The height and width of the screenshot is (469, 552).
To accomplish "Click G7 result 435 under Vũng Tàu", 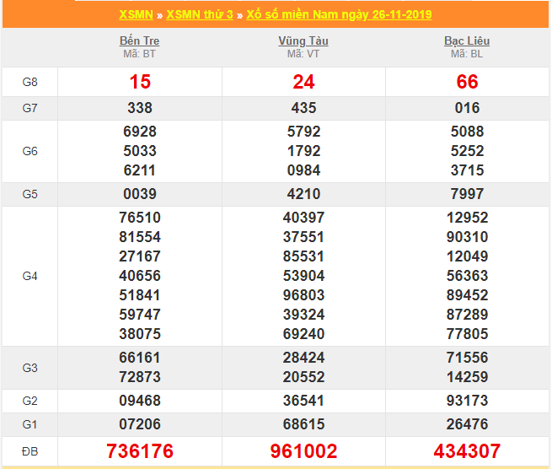I will point(303,108).
